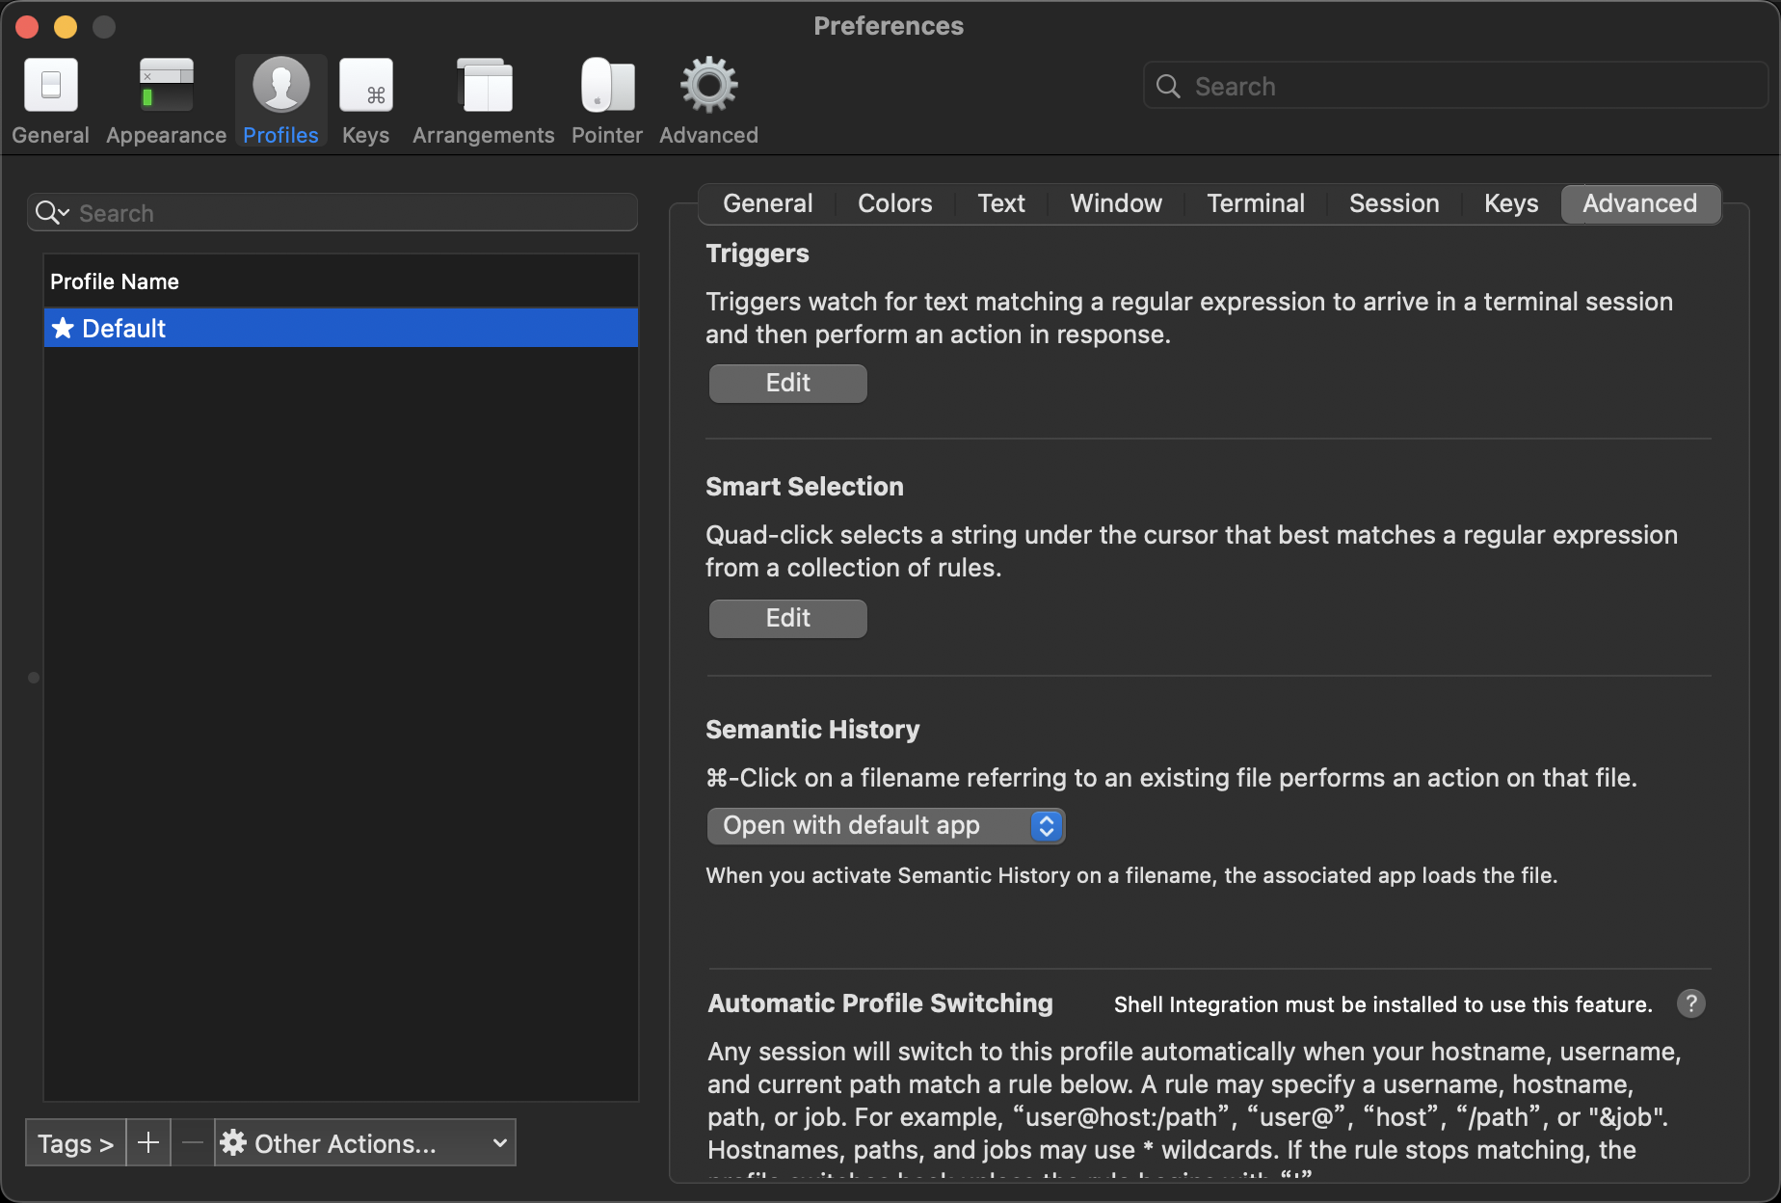The width and height of the screenshot is (1781, 1203).
Task: Click the Preferences search field at top
Action: click(x=1455, y=86)
